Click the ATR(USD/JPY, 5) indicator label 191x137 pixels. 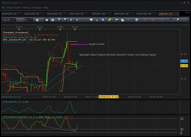coord(16,102)
